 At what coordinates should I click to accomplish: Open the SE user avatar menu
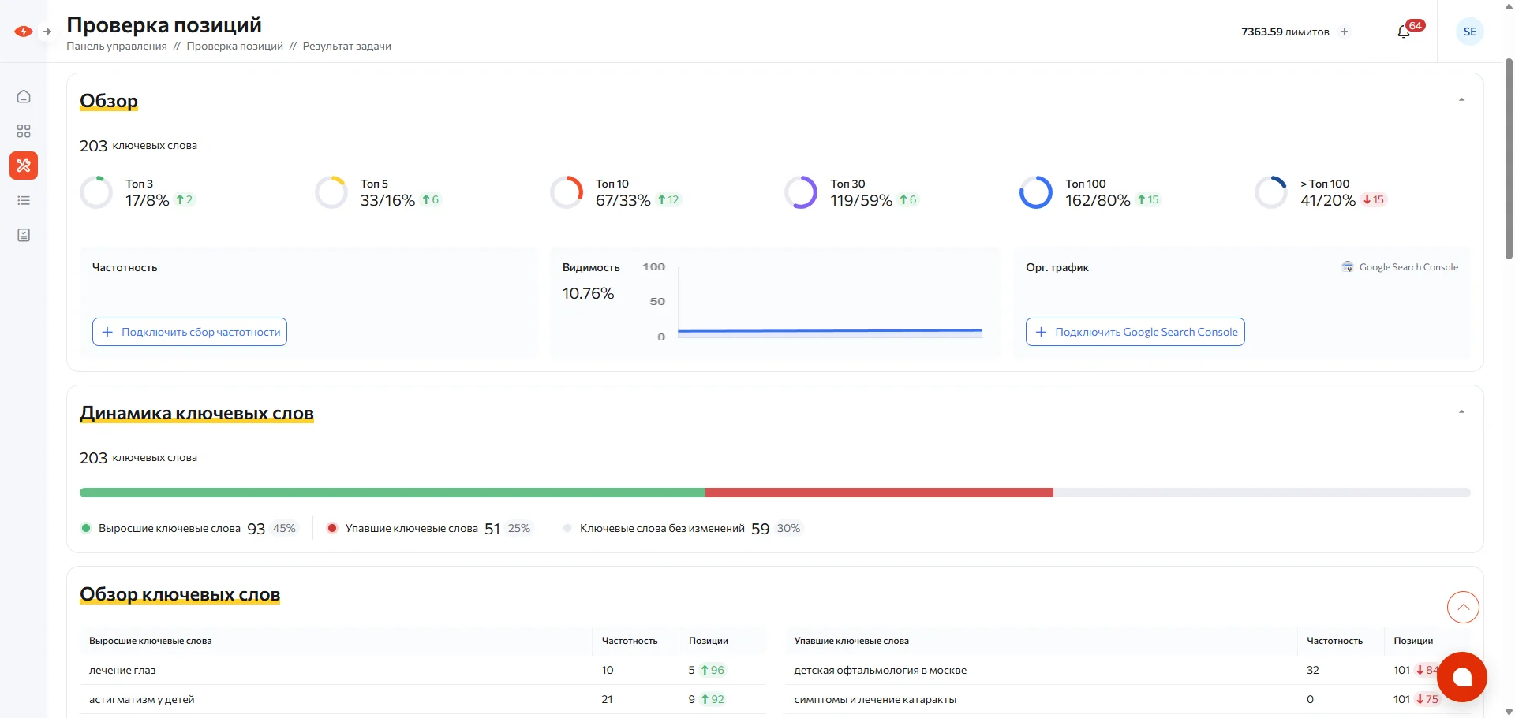tap(1470, 32)
